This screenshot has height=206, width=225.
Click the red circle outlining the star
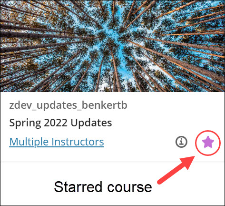tap(208, 143)
